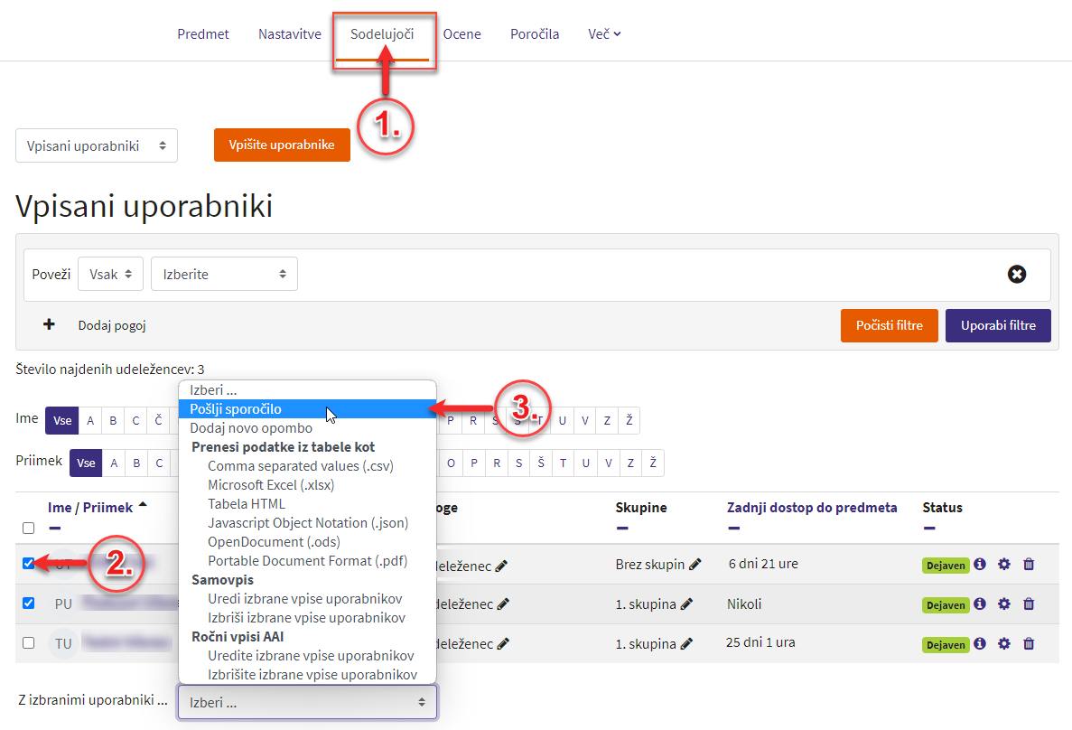Click trash icon in first user row
This screenshot has width=1072, height=730.
[1028, 565]
